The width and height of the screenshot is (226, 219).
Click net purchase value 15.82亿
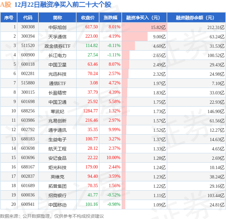(158, 27)
